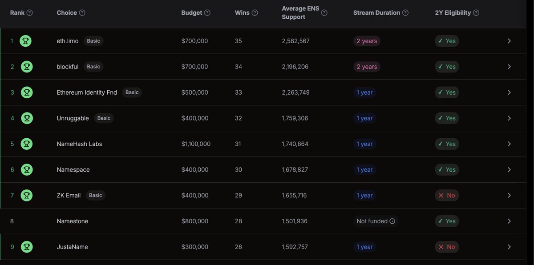This screenshot has width=534, height=265.
Task: Expand the NameHash Labs row chevron
Action: click(509, 144)
